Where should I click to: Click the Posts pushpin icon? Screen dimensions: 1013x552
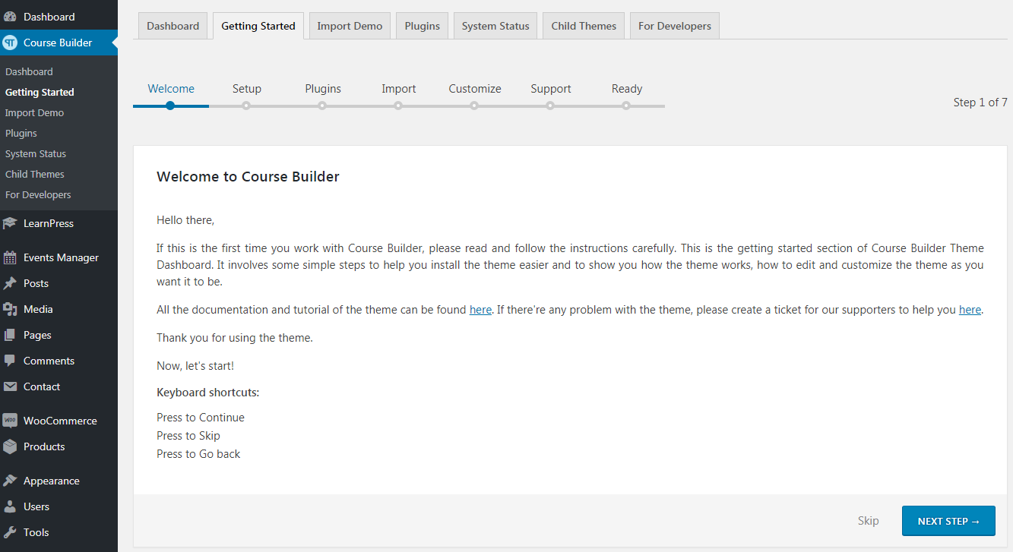tap(10, 283)
